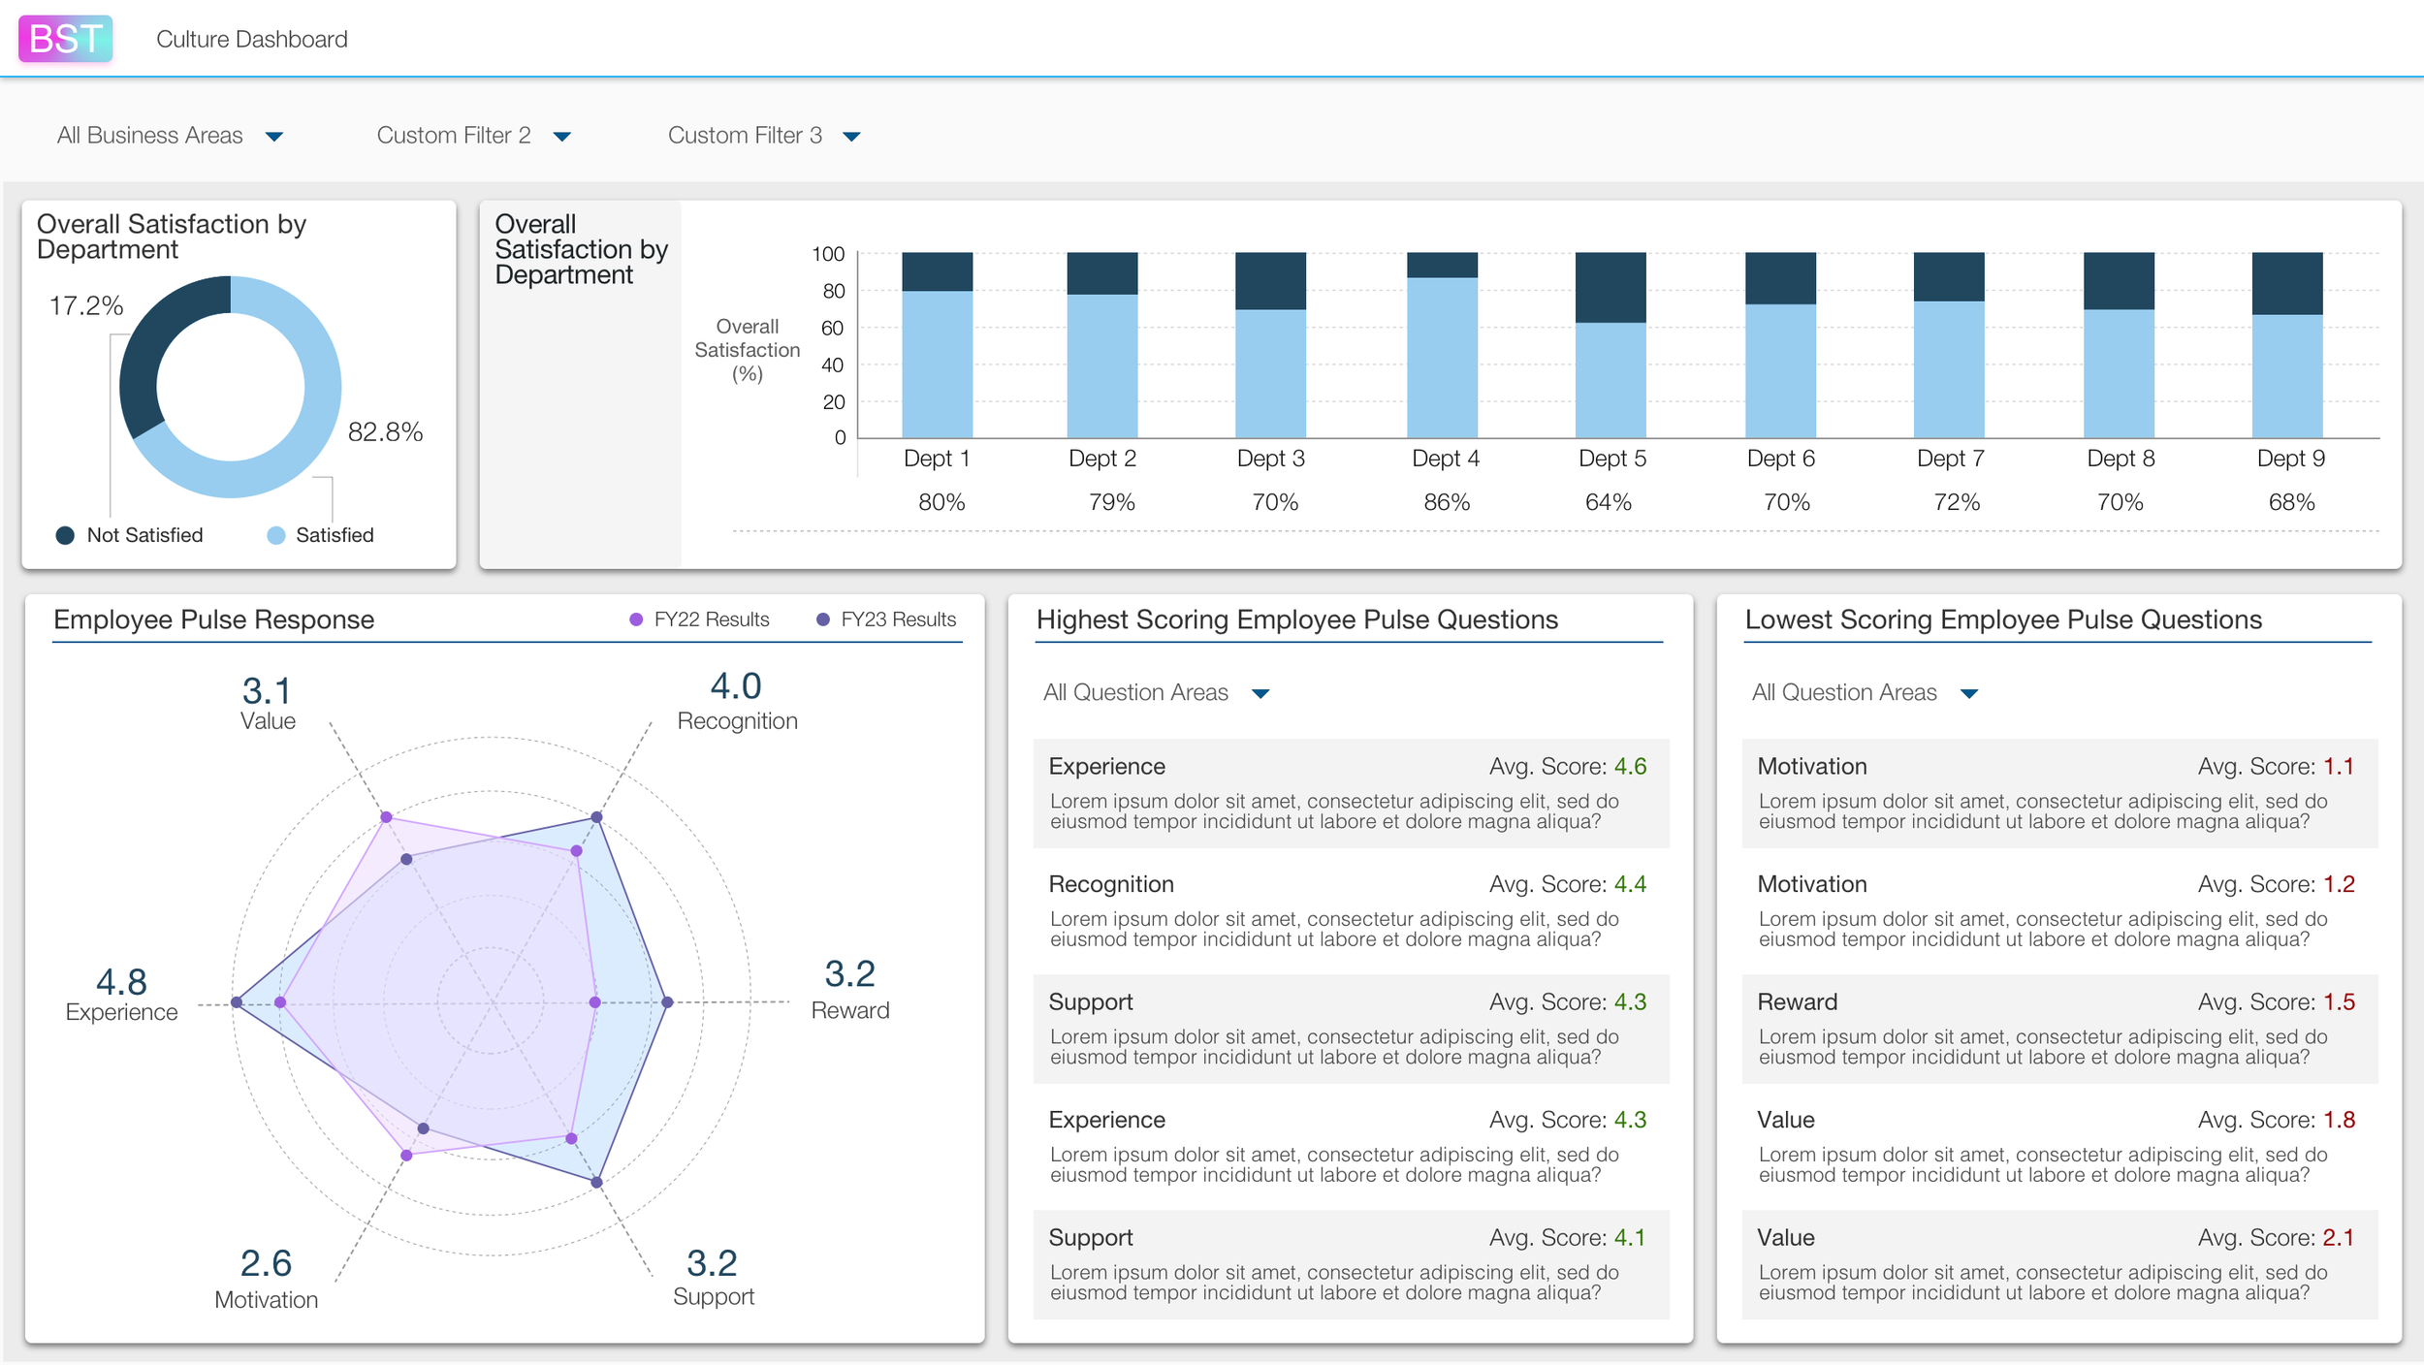Click FY23 Experience data point on radar
This screenshot has height=1365, width=2424.
click(x=237, y=1002)
